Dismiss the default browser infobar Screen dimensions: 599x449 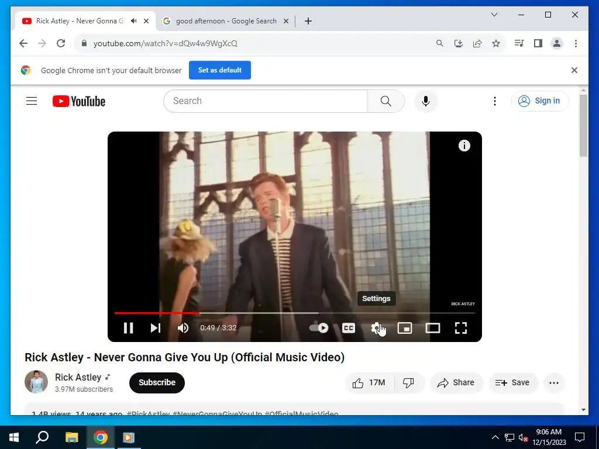coord(574,70)
